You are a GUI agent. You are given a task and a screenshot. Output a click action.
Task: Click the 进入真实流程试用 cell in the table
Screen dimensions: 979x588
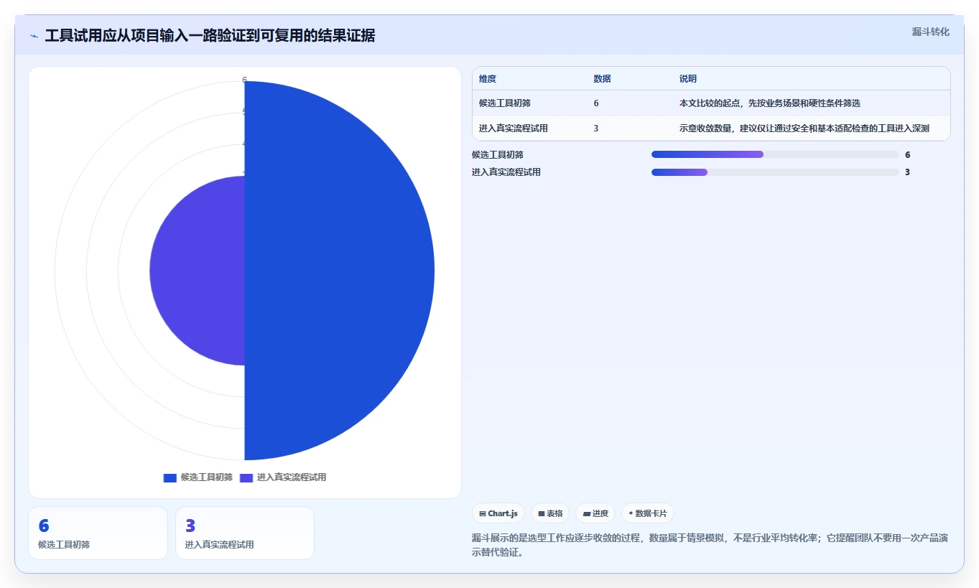(x=514, y=129)
